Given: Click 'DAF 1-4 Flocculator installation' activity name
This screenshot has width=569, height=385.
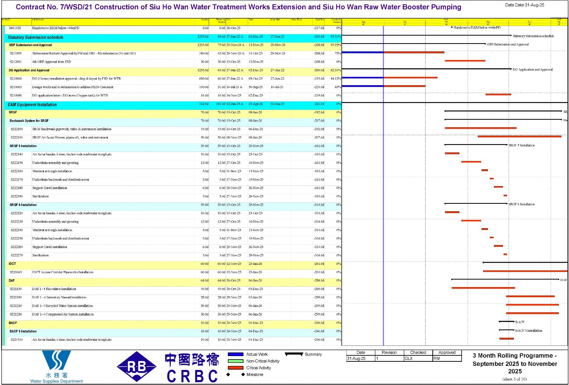Looking at the screenshot, I should click(x=54, y=289).
